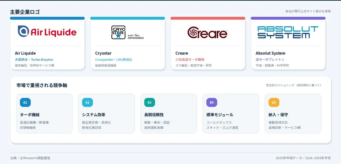This screenshot has width=341, height=164.
Task: Click '大型統合・Turbo-Brayton' under Air Liquide
Action: point(34,60)
